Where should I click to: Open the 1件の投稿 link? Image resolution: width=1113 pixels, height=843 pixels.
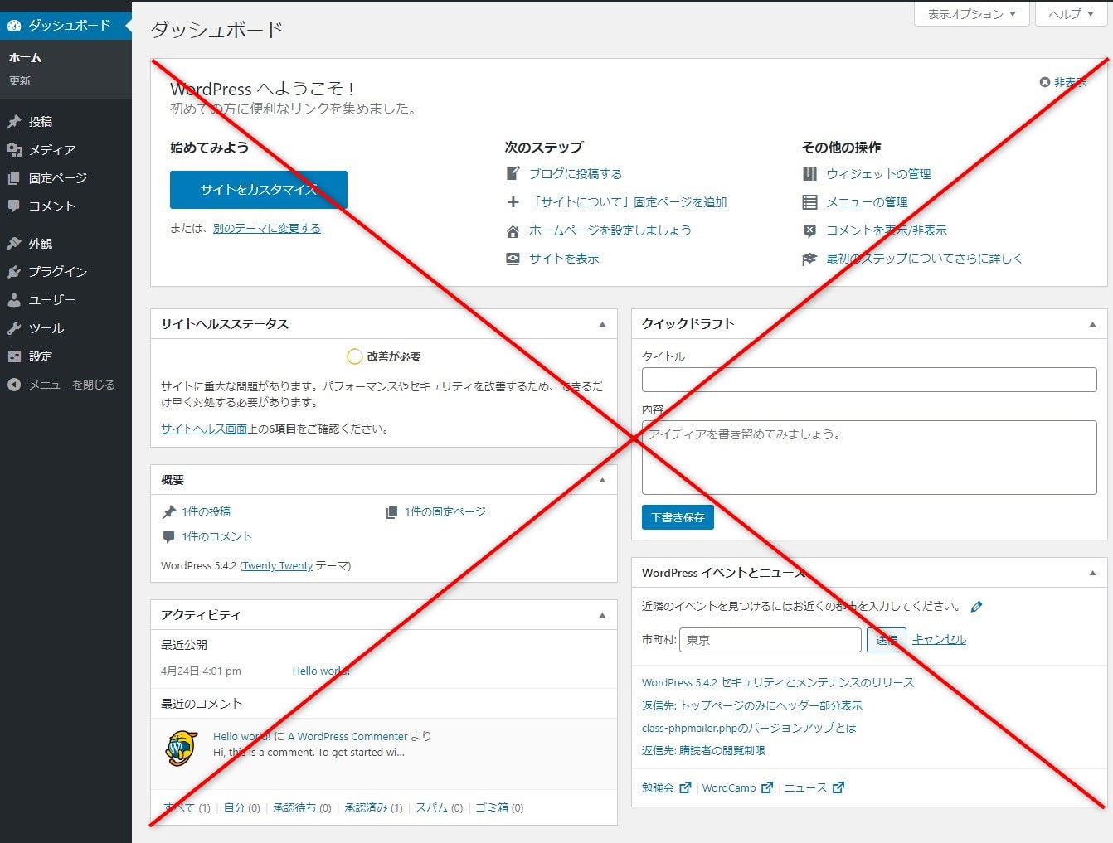[207, 512]
